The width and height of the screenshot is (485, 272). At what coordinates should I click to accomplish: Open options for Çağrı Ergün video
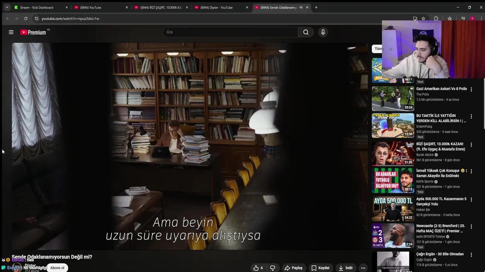point(471,255)
